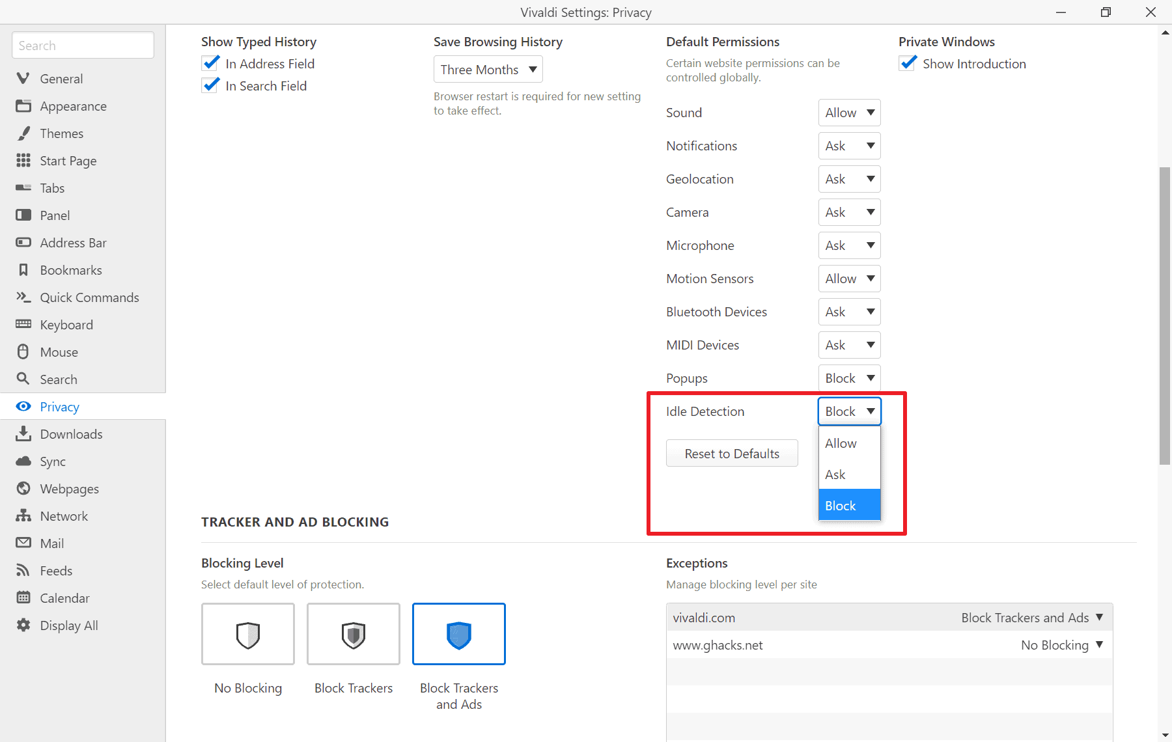Open the Themes settings brush icon

click(x=23, y=133)
